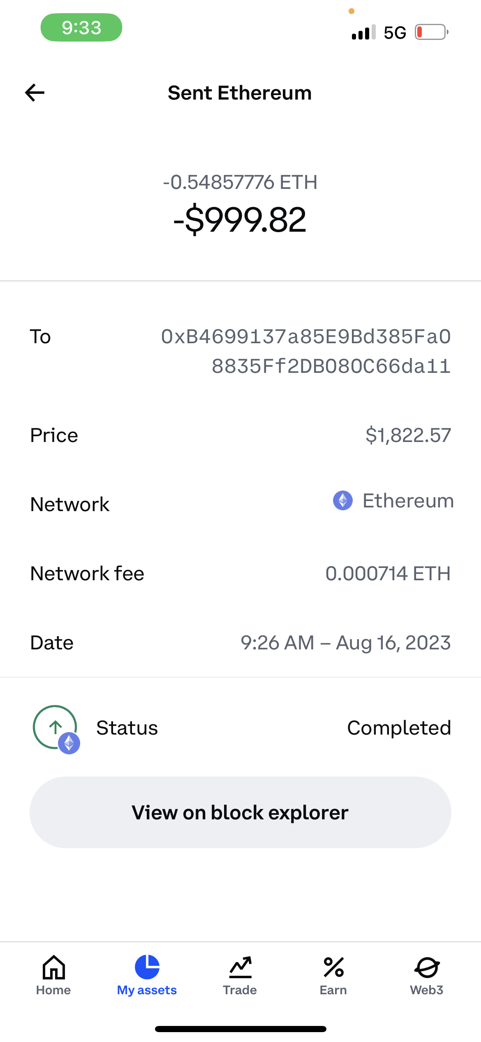The width and height of the screenshot is (481, 1042).
Task: Tap the Earn percent icon
Action: 333,967
